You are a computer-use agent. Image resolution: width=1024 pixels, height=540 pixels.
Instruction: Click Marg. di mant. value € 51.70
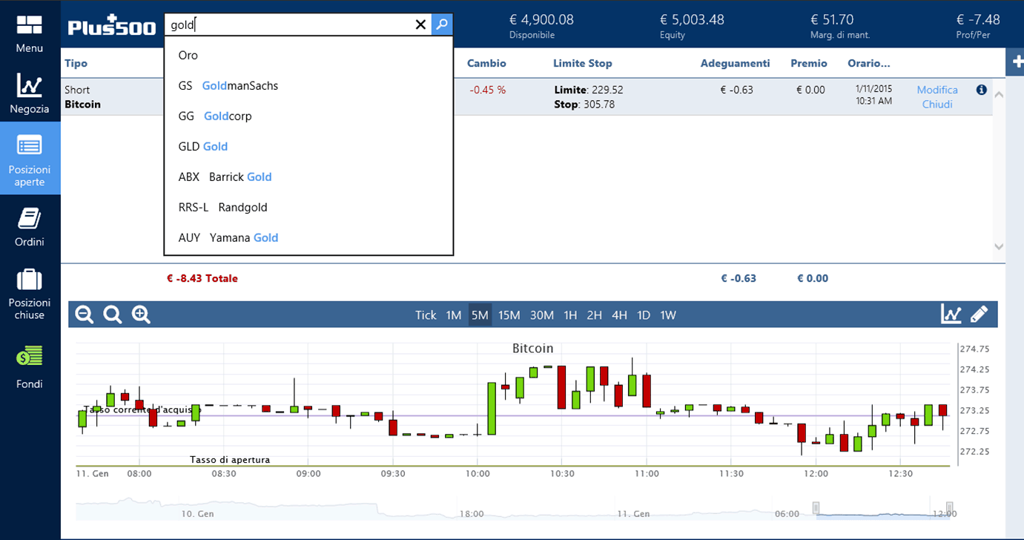[832, 20]
